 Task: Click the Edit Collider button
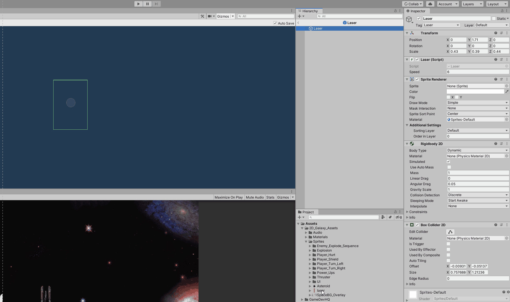tap(450, 232)
